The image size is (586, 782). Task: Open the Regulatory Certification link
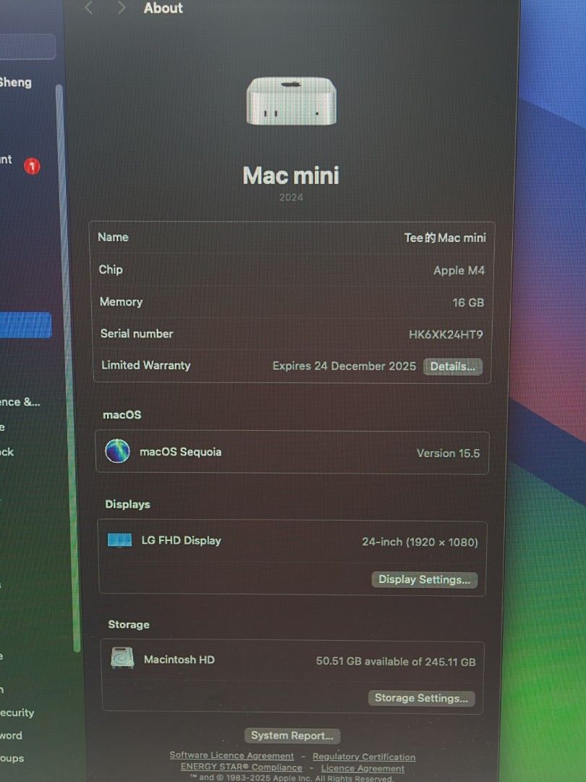coord(364,755)
